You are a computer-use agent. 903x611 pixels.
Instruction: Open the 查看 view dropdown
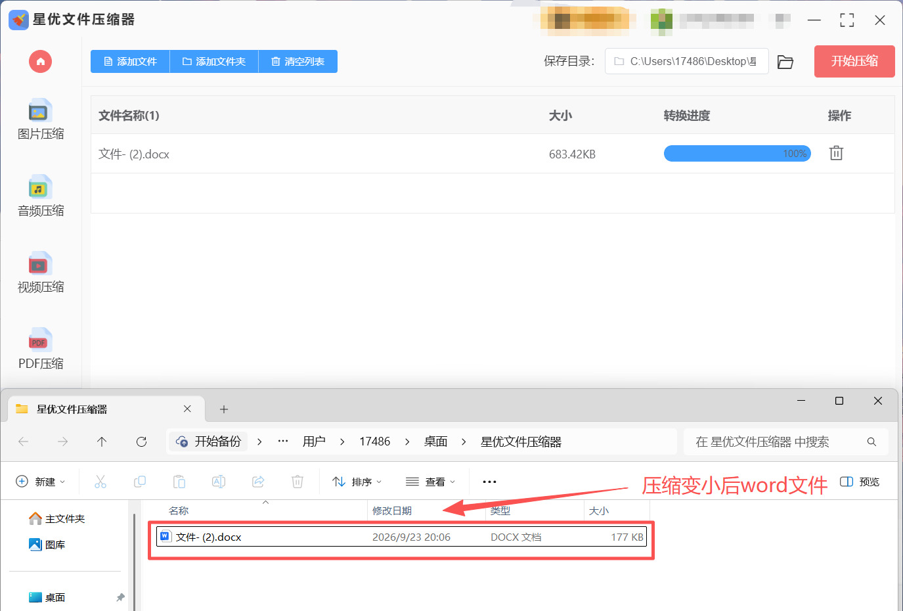(431, 482)
